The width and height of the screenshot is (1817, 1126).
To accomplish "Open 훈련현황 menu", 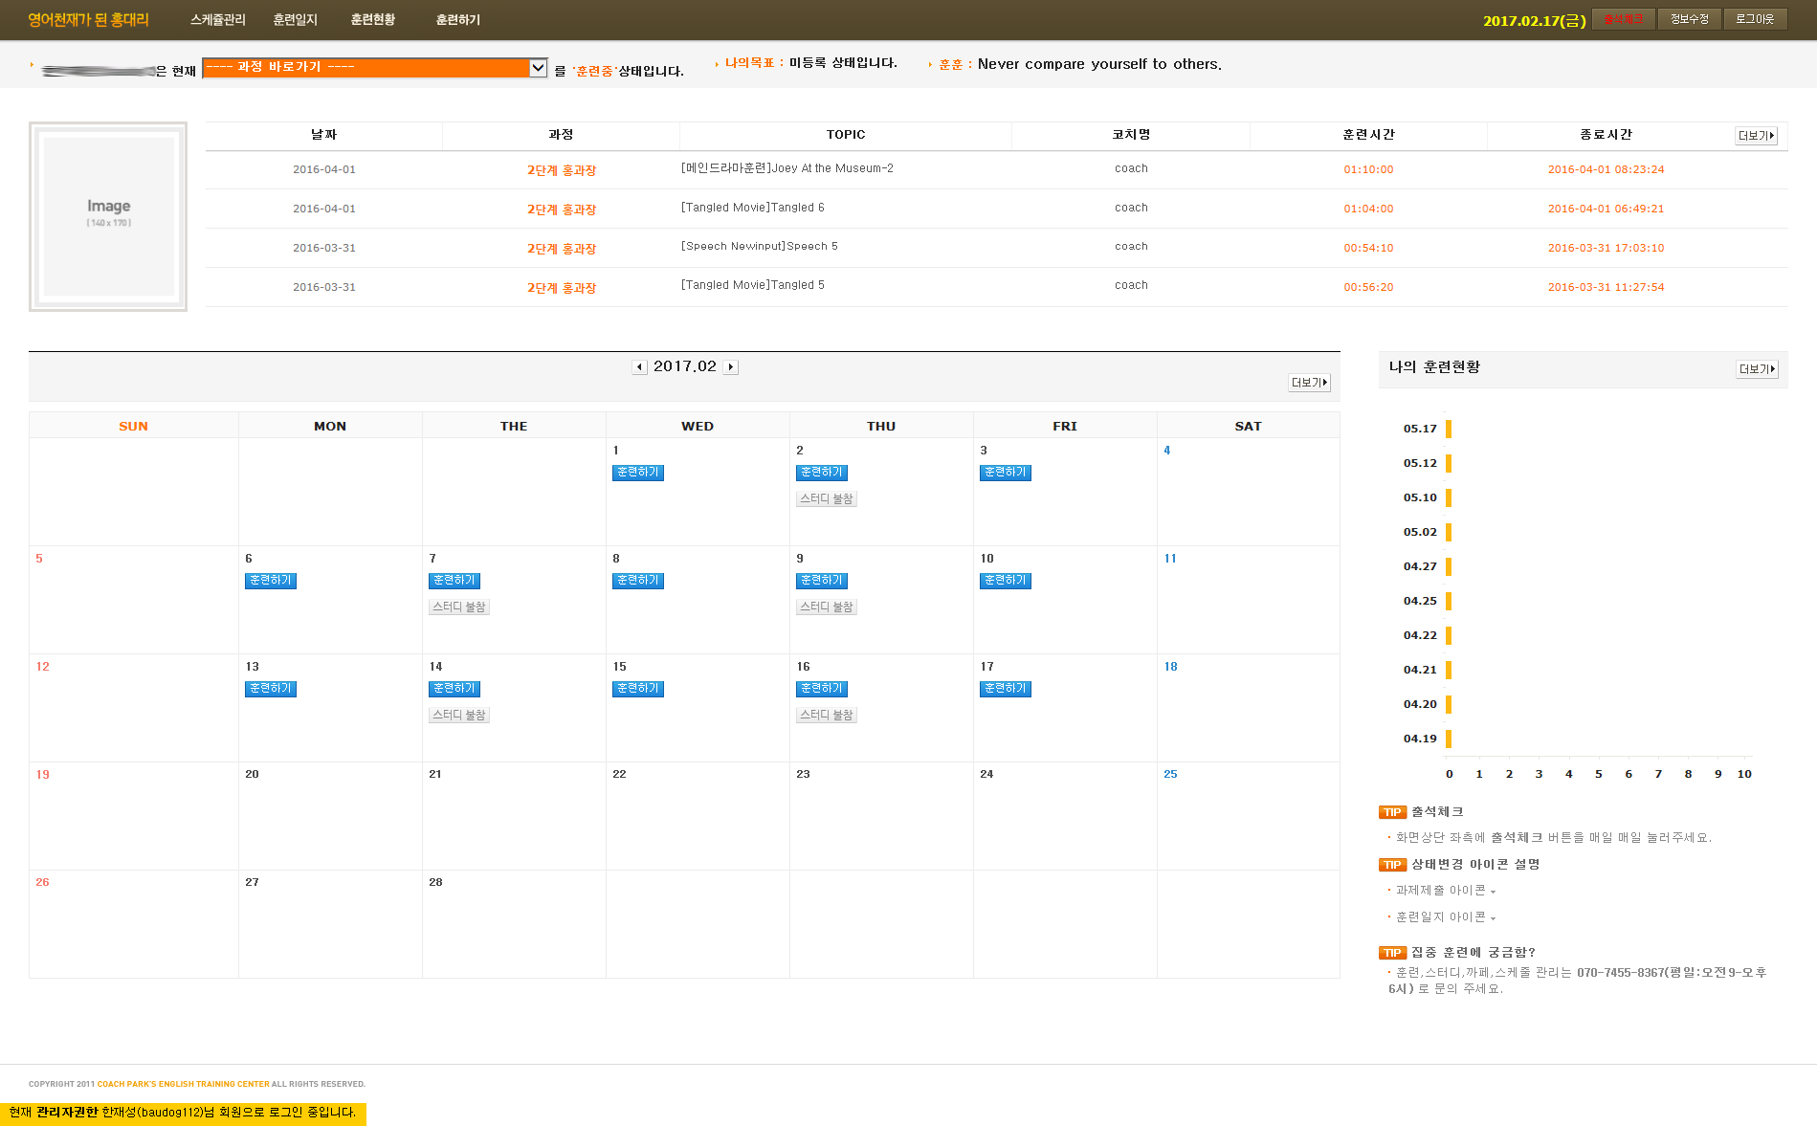I will 372,20.
